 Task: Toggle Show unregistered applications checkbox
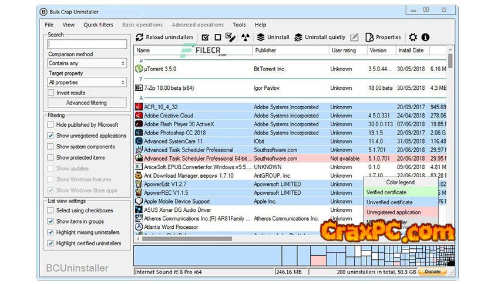point(51,136)
